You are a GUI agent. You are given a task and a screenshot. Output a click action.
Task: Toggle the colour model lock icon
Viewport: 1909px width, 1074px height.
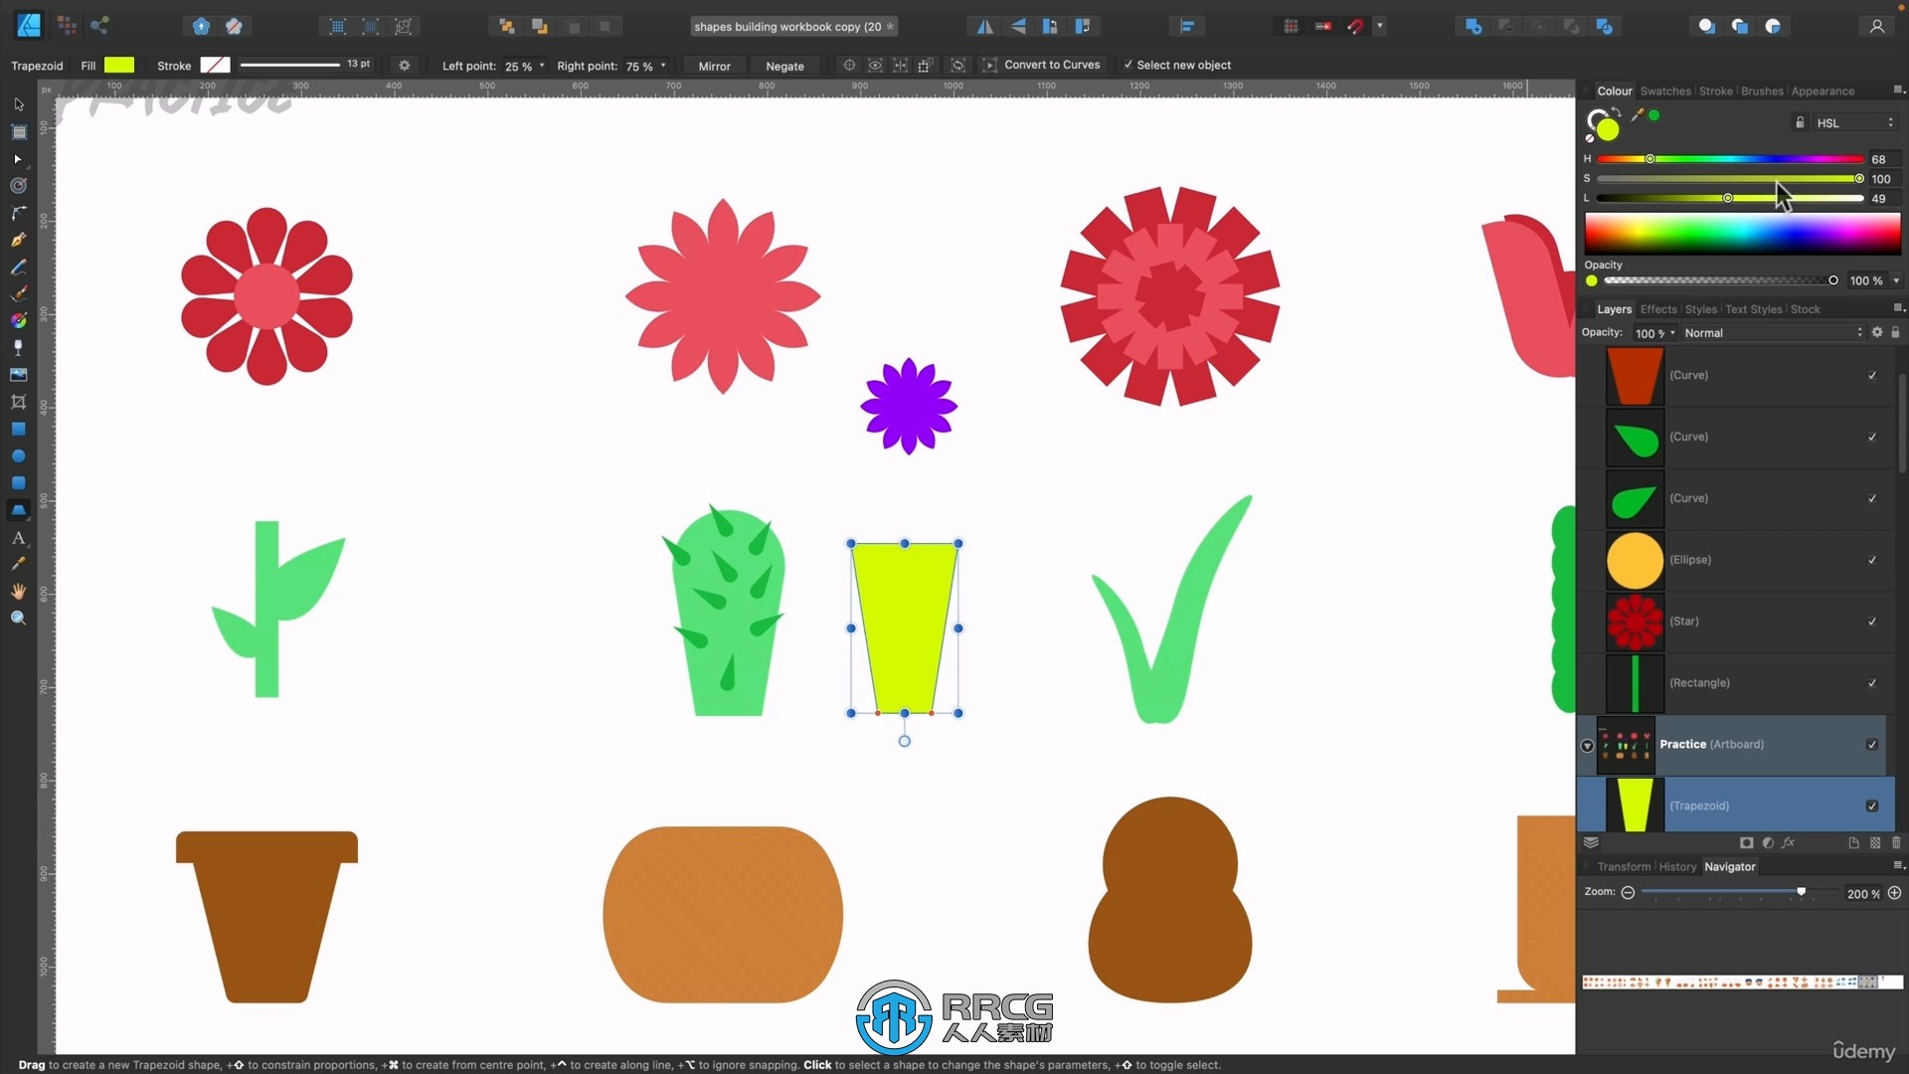[1800, 122]
